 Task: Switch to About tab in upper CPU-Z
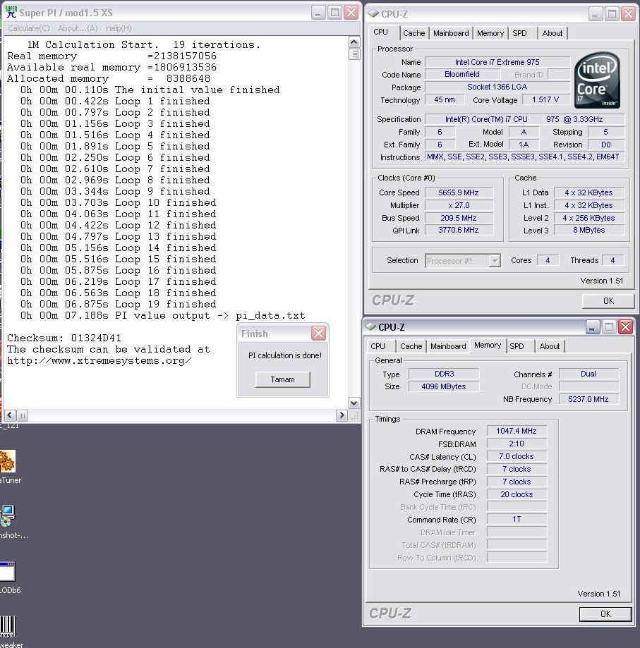point(552,33)
